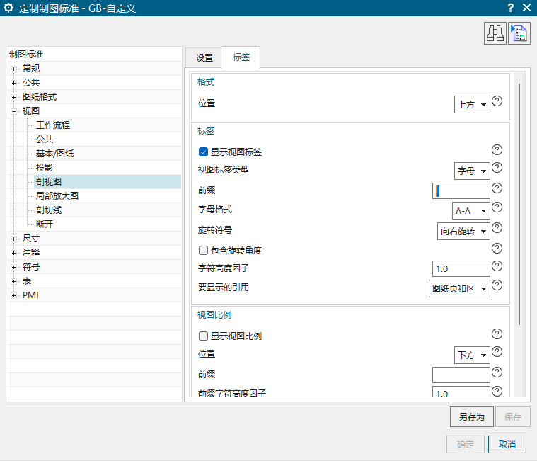Select the 标签 tab
537x461 pixels.
click(x=241, y=57)
